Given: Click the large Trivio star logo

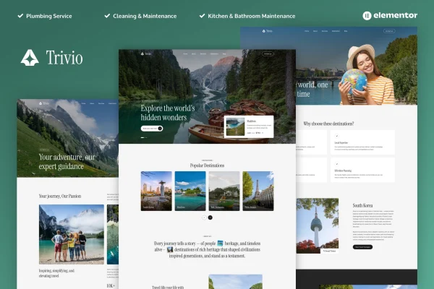Looking at the screenshot, I should 30,58.
